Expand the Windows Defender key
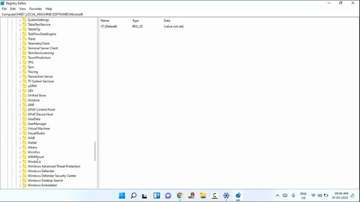This screenshot has height=202, width=360. (20, 171)
